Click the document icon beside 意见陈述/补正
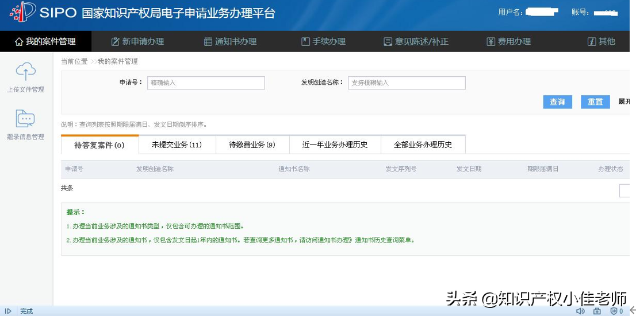Screen dimensions: 636x316 point(388,42)
